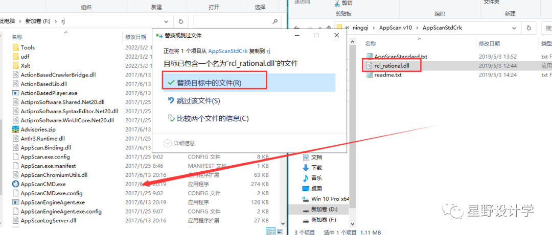Sort the rj window by 名称 column

click(x=17, y=37)
